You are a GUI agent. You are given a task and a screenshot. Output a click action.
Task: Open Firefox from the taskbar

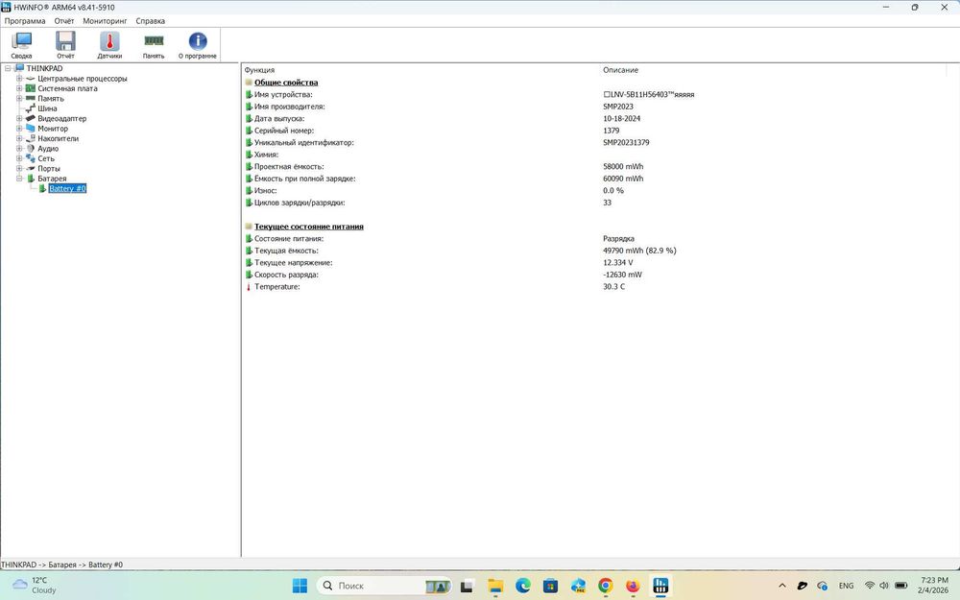tap(633, 586)
